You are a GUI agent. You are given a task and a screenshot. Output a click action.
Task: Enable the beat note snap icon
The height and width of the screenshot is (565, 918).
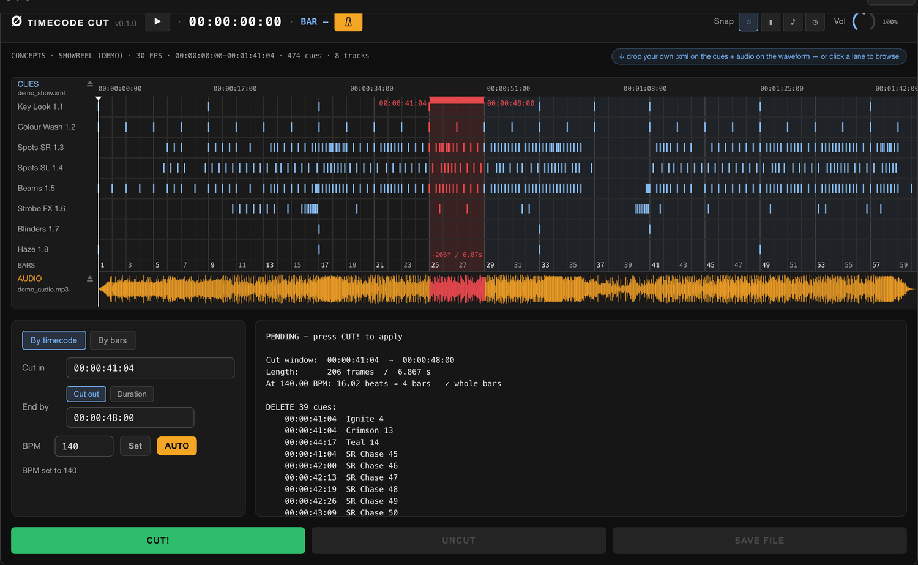[793, 22]
